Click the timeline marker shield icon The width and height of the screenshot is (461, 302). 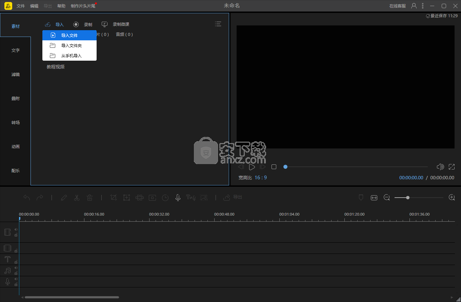click(x=361, y=198)
